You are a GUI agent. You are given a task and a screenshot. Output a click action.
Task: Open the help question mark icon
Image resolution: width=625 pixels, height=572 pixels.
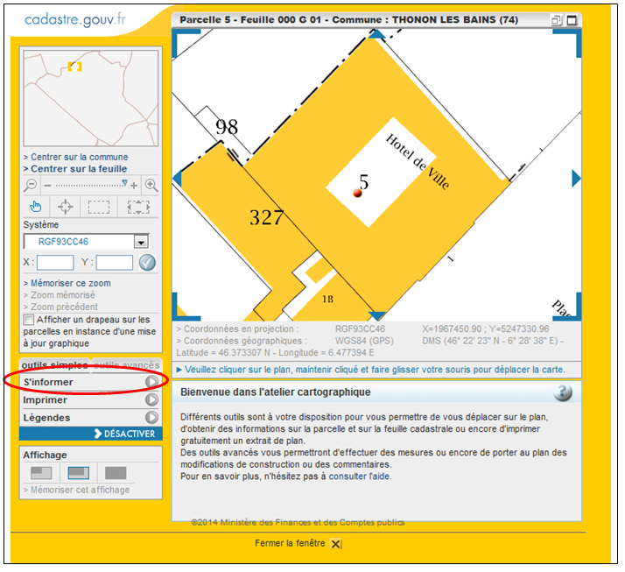click(x=564, y=392)
